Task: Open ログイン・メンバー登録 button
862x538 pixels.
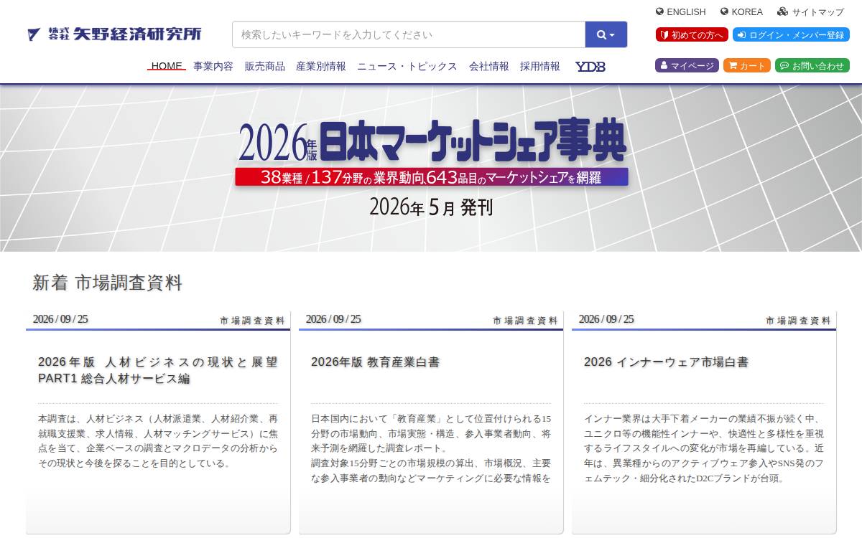Action: click(791, 34)
